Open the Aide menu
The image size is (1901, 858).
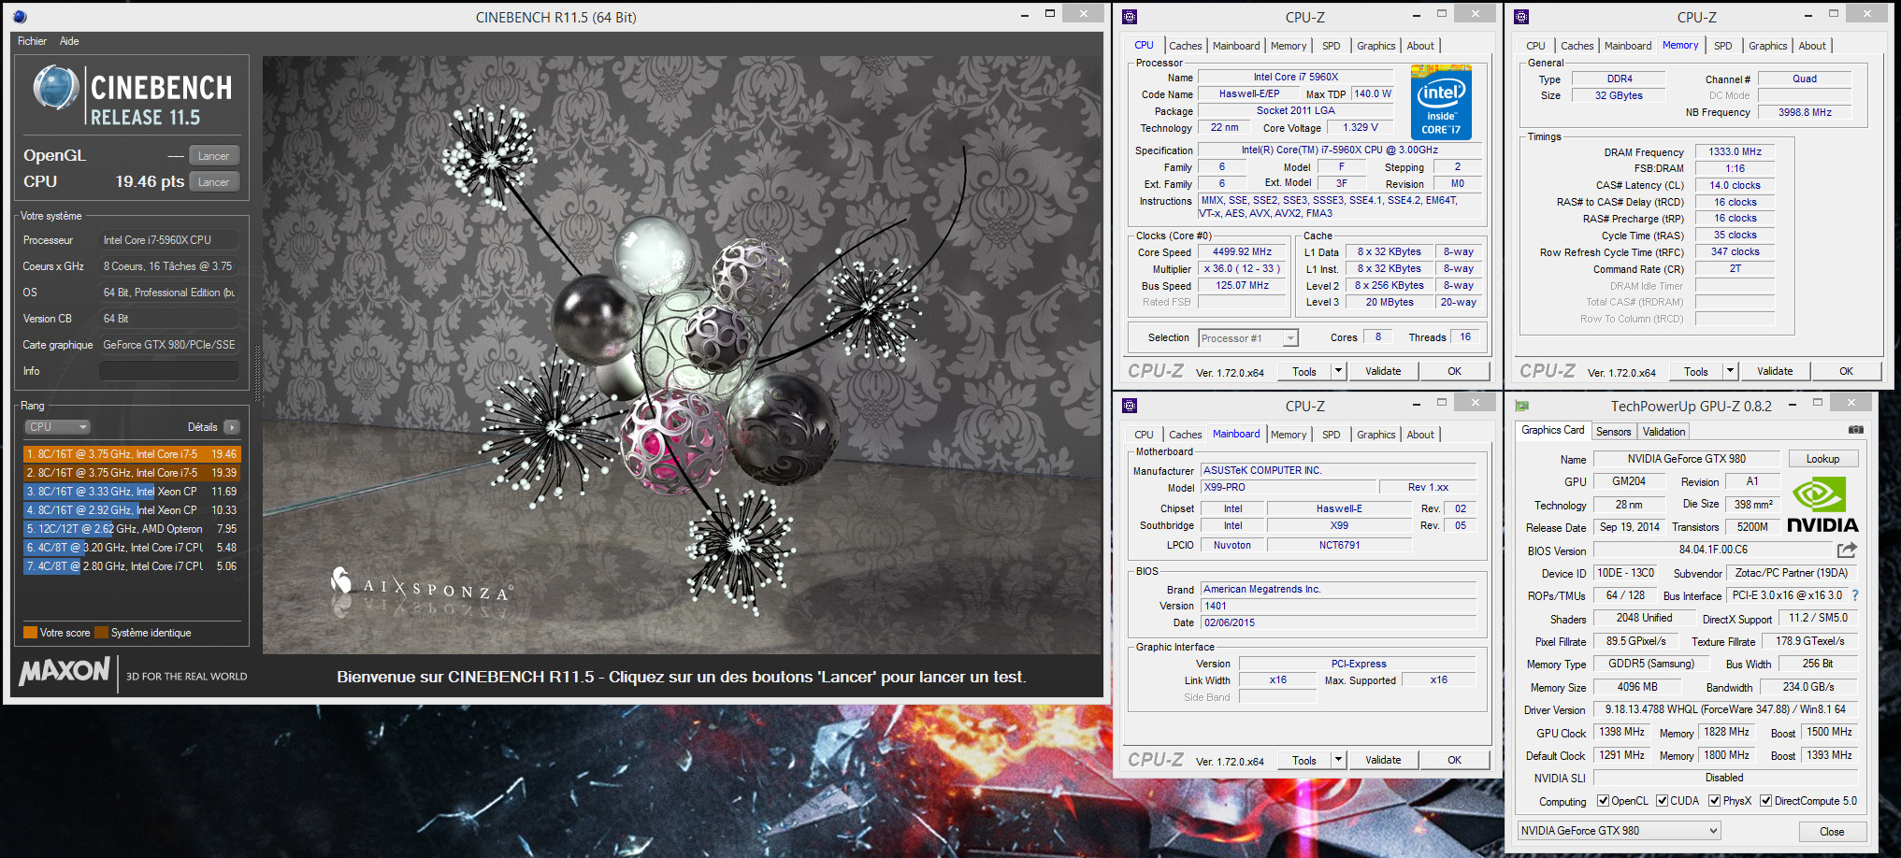coord(69,41)
